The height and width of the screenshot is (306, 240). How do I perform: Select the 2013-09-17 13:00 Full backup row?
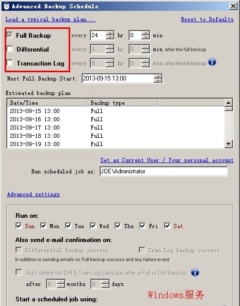(x=116, y=127)
